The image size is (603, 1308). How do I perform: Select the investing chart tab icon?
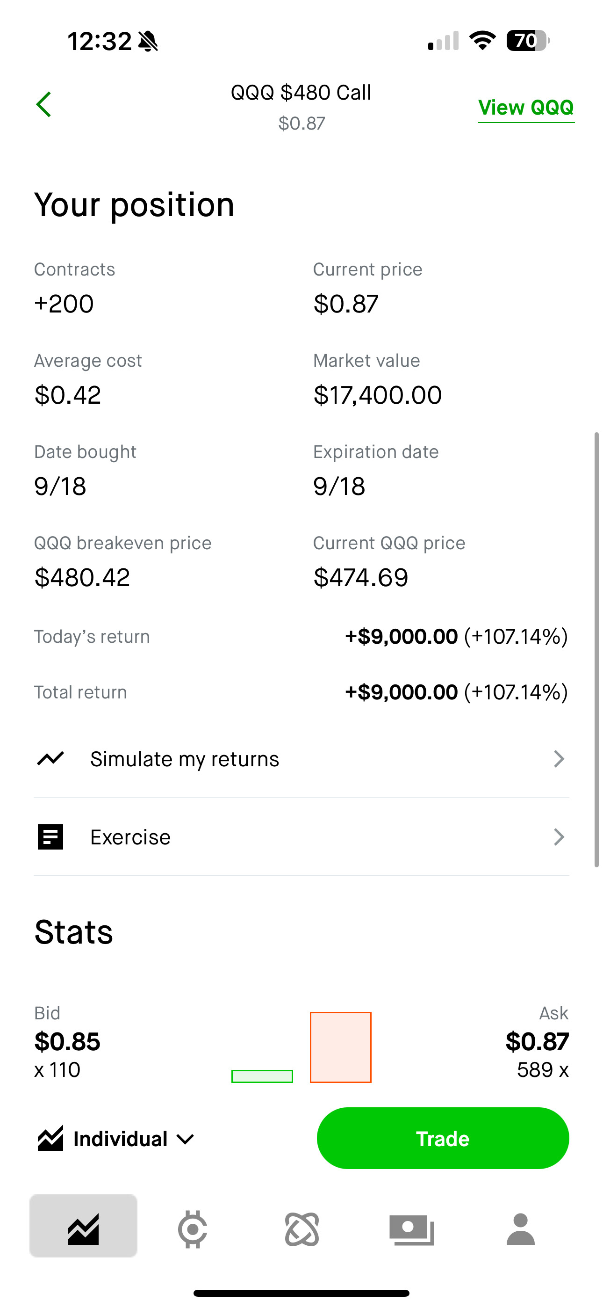pyautogui.click(x=83, y=1229)
